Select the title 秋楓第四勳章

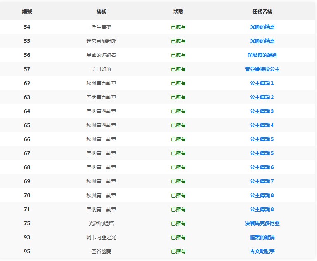pos(101,125)
